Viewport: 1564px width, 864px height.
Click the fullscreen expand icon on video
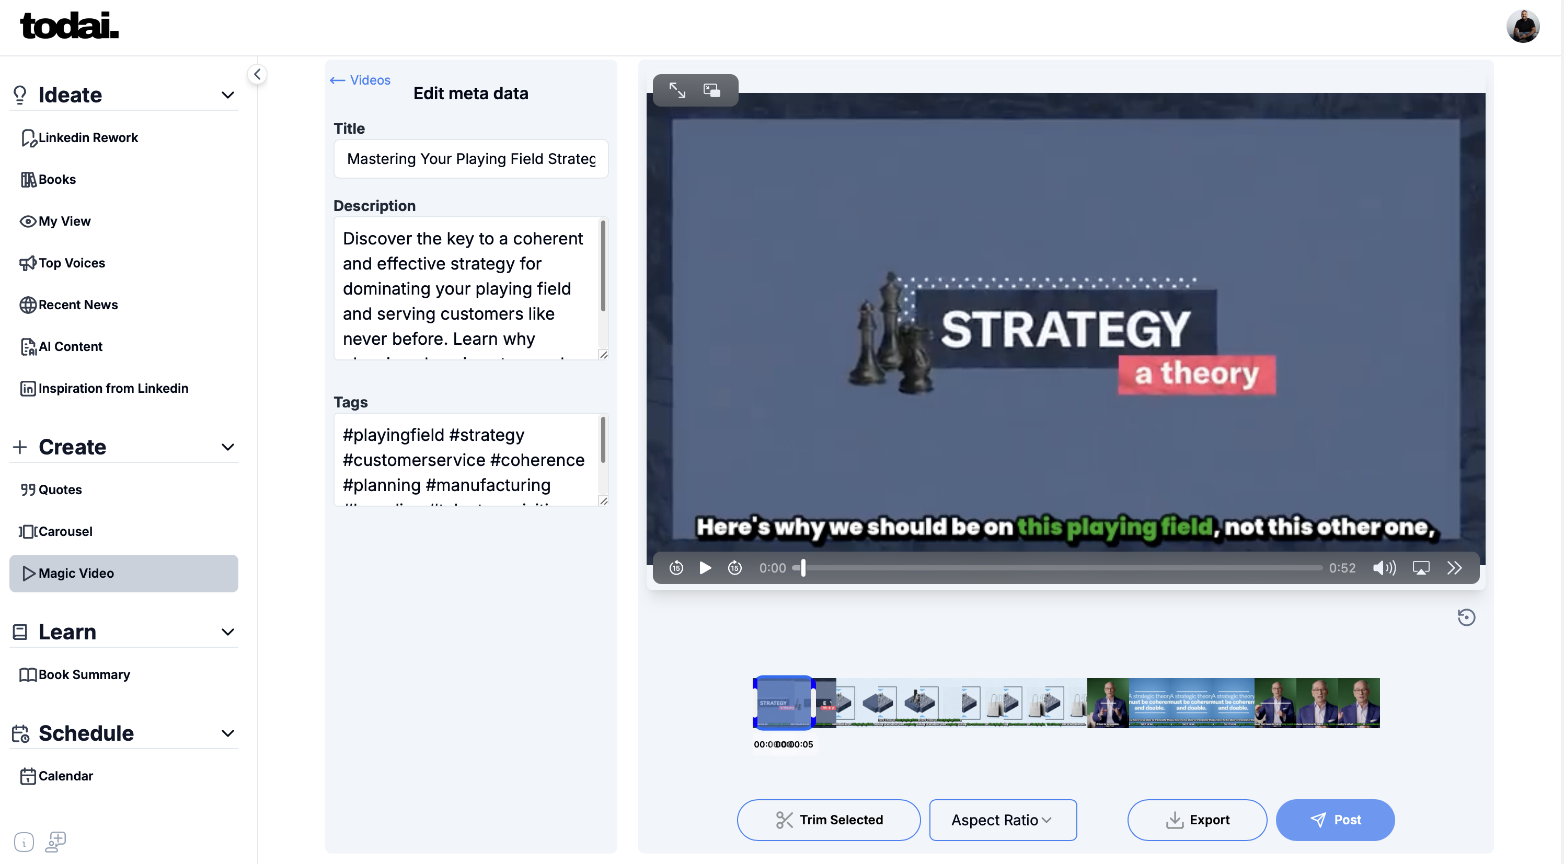click(x=677, y=90)
